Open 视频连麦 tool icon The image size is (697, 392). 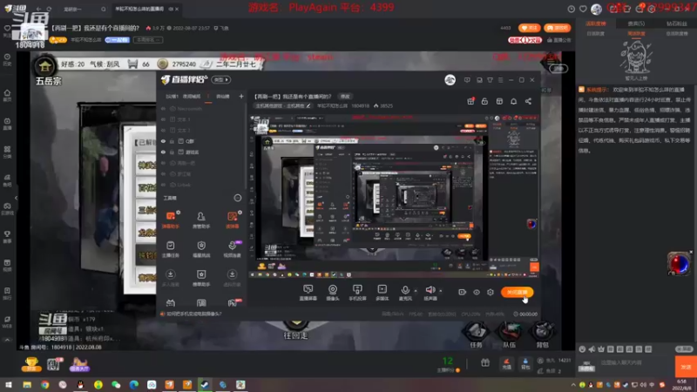point(232,249)
